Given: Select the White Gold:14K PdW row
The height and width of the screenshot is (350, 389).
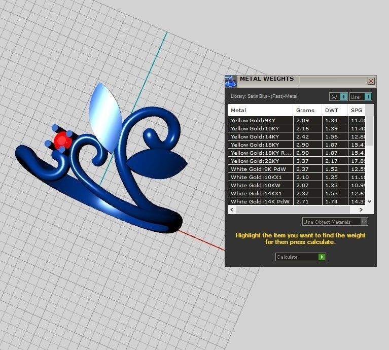Looking at the screenshot, I should click(297, 201).
